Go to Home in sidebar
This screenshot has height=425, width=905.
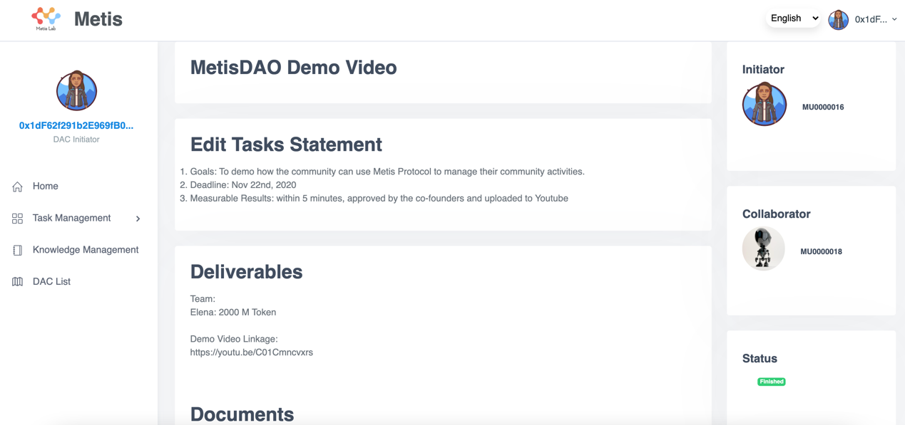click(x=46, y=187)
